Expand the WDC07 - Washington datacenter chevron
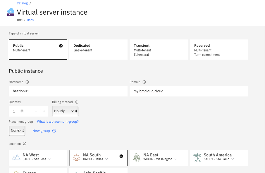This screenshot has width=265, height=173. (x=176, y=159)
